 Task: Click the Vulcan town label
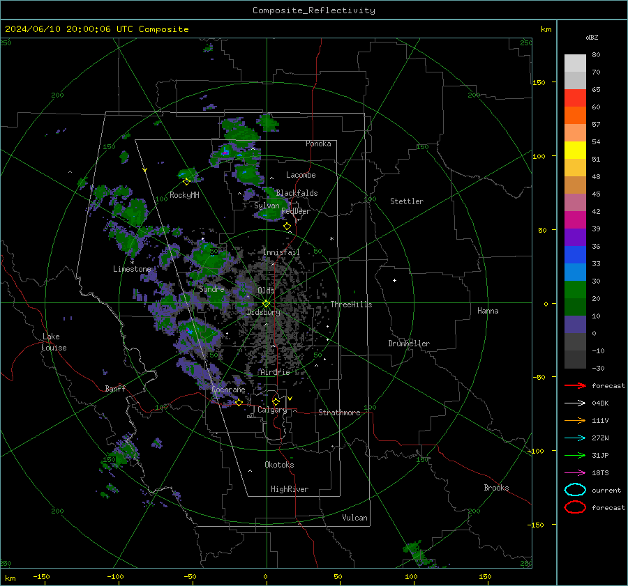(x=355, y=518)
